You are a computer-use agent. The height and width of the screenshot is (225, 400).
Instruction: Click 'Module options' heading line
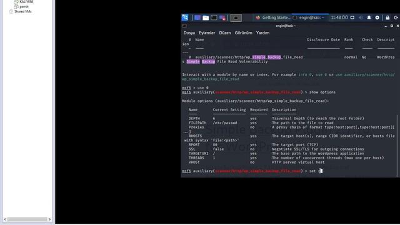pos(256,101)
